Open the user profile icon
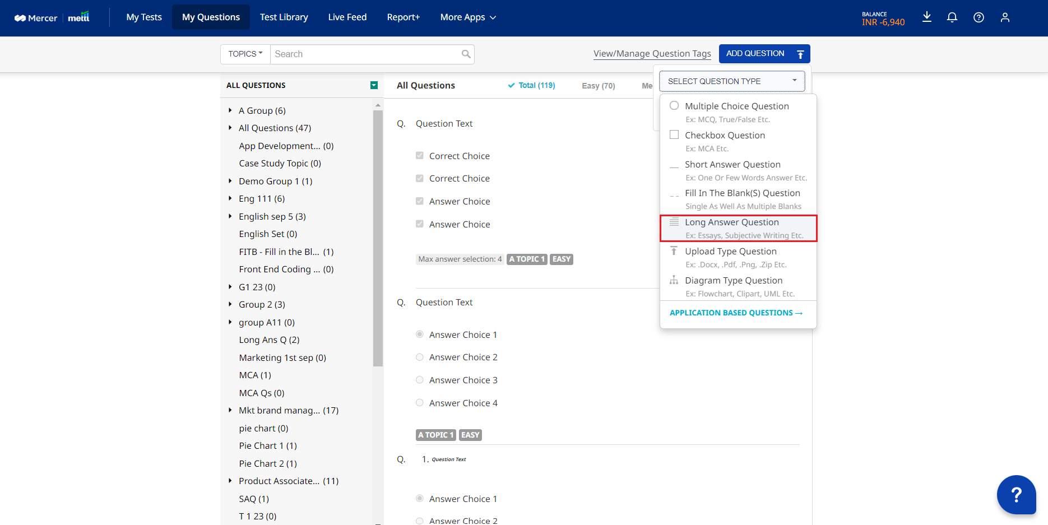 (x=1005, y=17)
